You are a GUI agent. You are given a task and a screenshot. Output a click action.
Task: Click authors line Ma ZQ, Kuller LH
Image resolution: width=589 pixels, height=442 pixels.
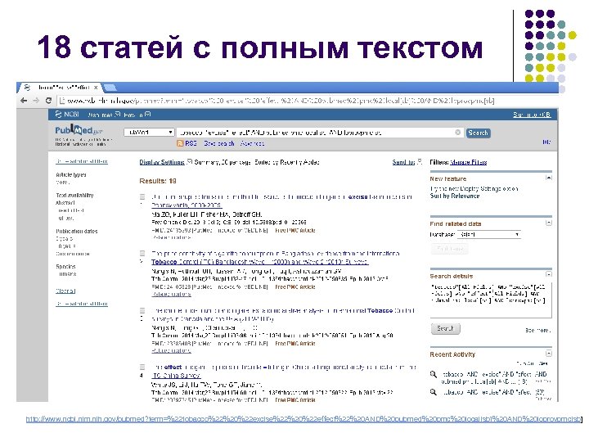point(206,214)
